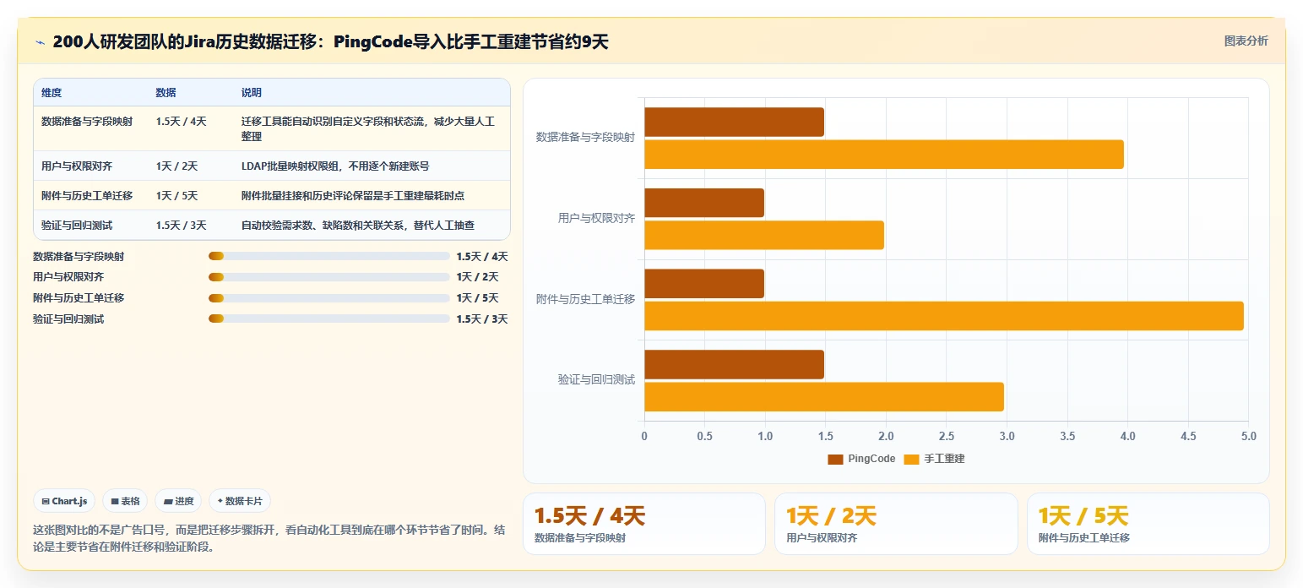The height and width of the screenshot is (588, 1303).
Task: Click PingCode bar for 附件与历史工单迁移
Action: click(x=704, y=283)
